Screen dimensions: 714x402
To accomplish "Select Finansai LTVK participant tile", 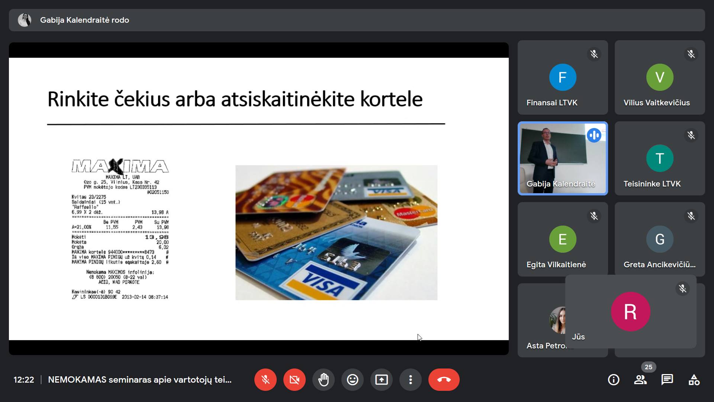I will 562,77.
